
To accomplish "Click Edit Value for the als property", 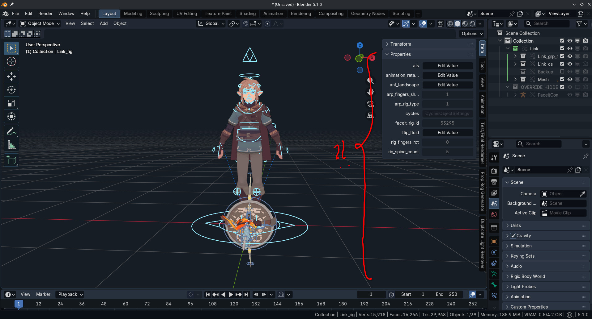I will click(448, 66).
